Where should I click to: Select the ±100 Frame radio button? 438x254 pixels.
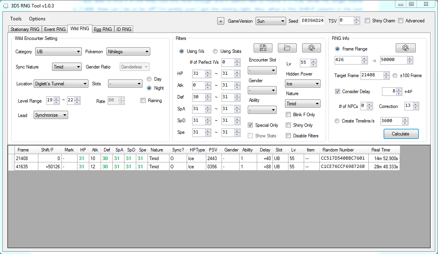(x=395, y=76)
